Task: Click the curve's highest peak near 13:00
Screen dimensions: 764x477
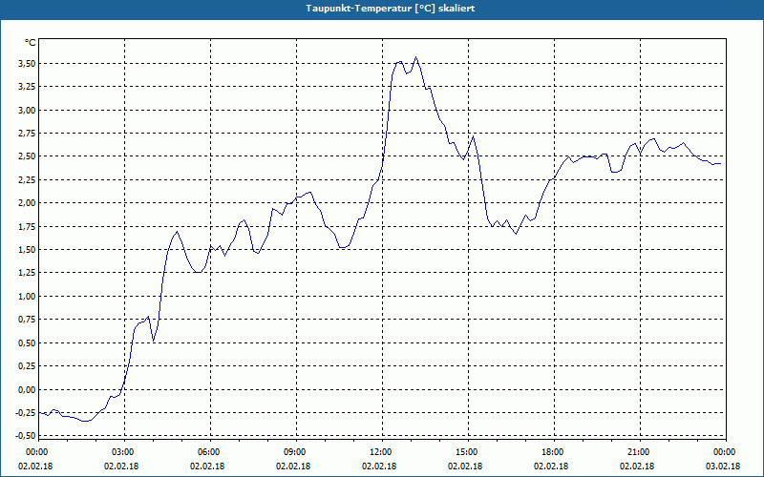Action: [x=415, y=57]
